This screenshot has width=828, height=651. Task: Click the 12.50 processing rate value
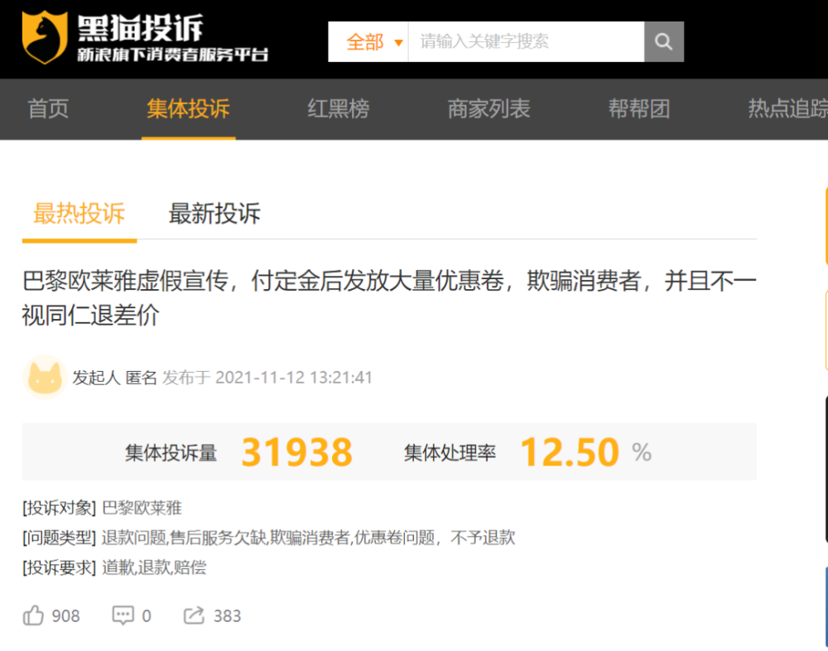point(570,452)
